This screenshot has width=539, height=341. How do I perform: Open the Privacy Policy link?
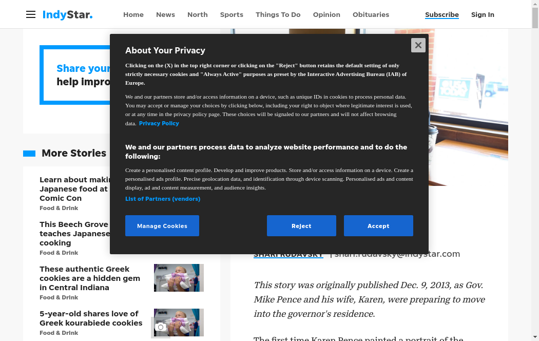point(159,123)
